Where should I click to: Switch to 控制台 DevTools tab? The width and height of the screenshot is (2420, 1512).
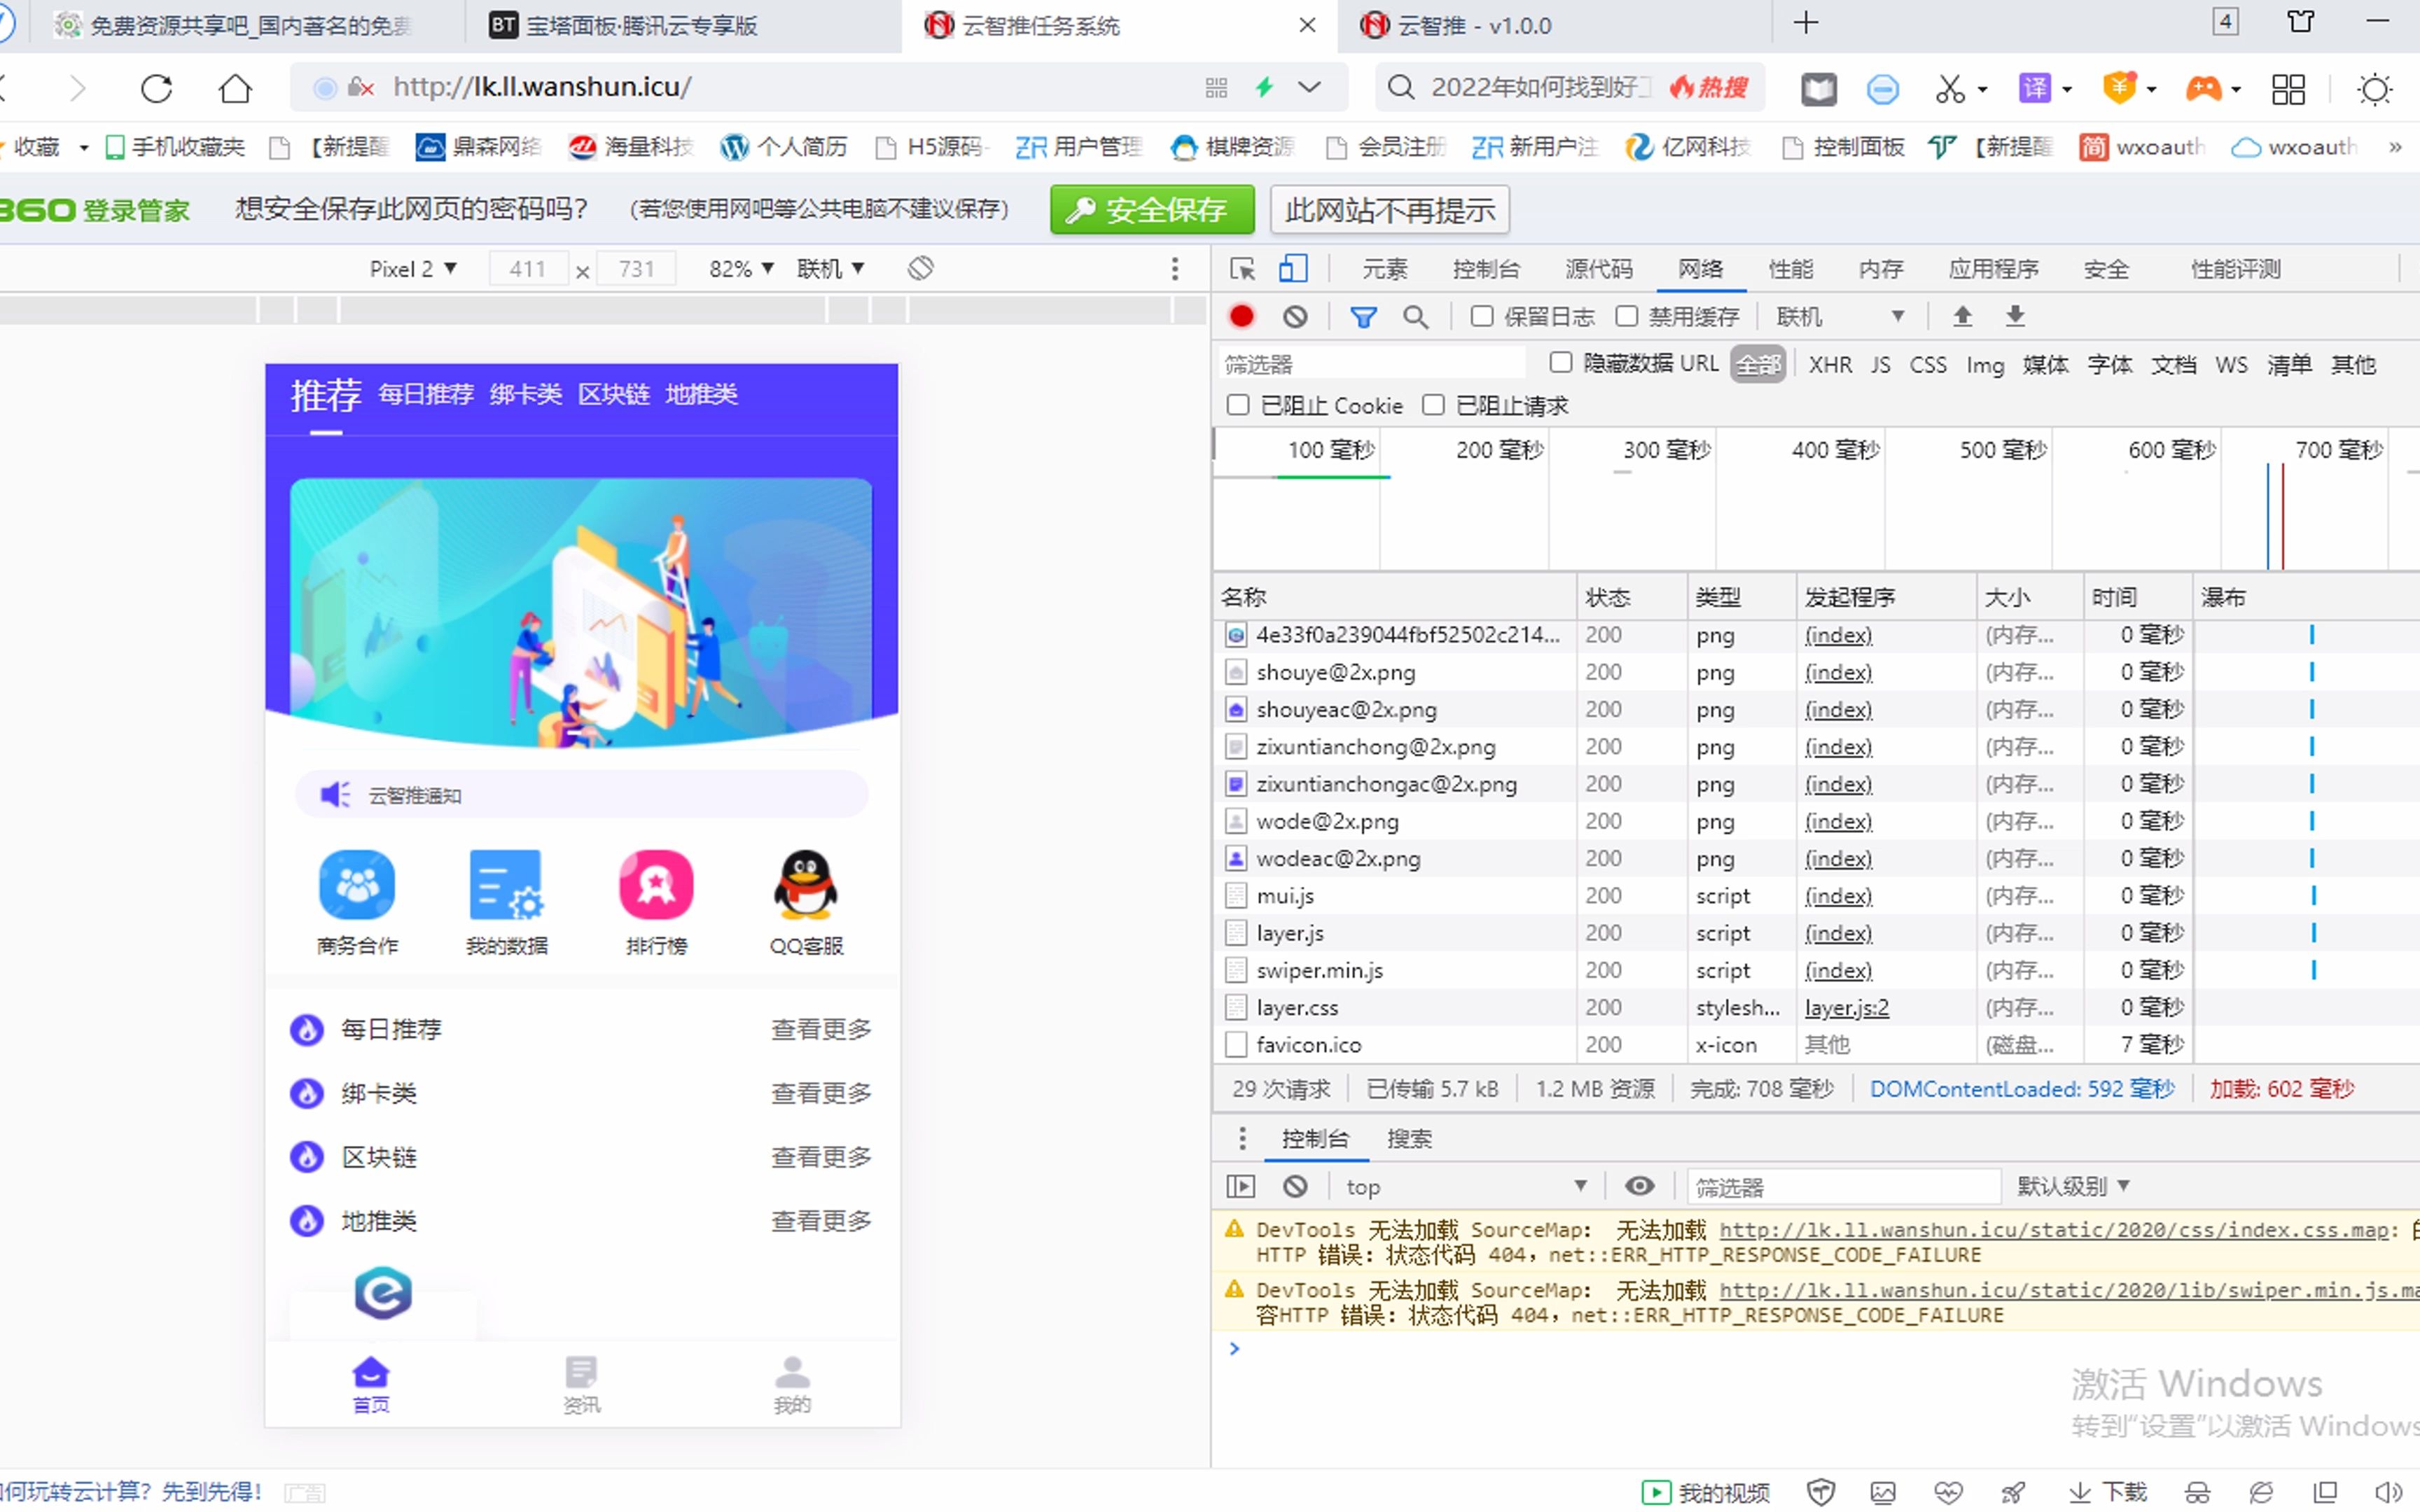(x=1486, y=269)
